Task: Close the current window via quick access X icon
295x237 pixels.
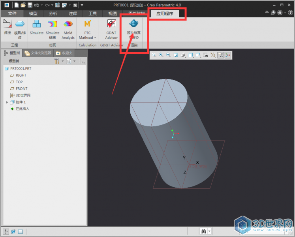Action: tap(75, 5)
